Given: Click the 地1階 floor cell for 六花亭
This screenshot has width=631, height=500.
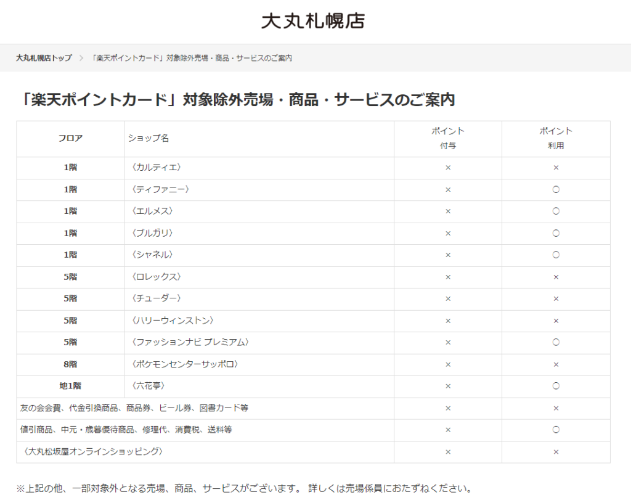Looking at the screenshot, I should 70,386.
